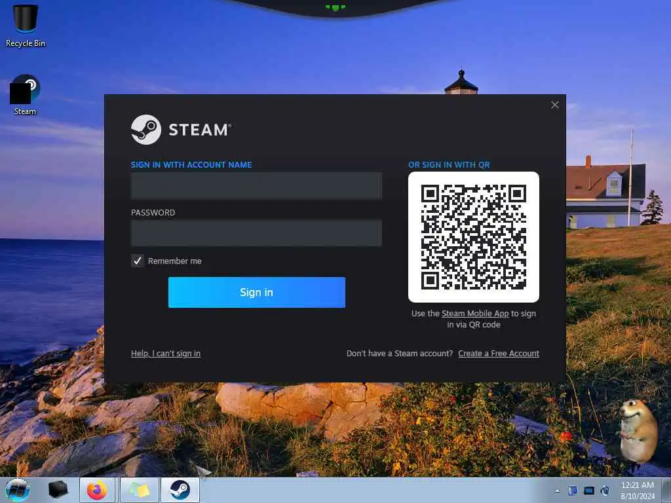The width and height of the screenshot is (671, 503).
Task: Open the Steam Mobile App link
Action: [475, 314]
